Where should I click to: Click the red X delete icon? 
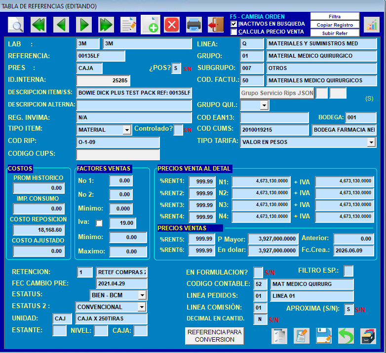click(172, 25)
